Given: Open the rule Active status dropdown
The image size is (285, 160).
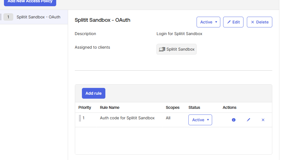Looking at the screenshot, I should (200, 120).
